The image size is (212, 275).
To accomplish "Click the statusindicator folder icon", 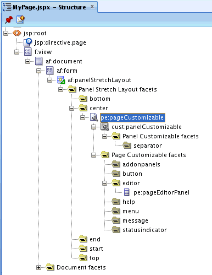I will [116, 230].
